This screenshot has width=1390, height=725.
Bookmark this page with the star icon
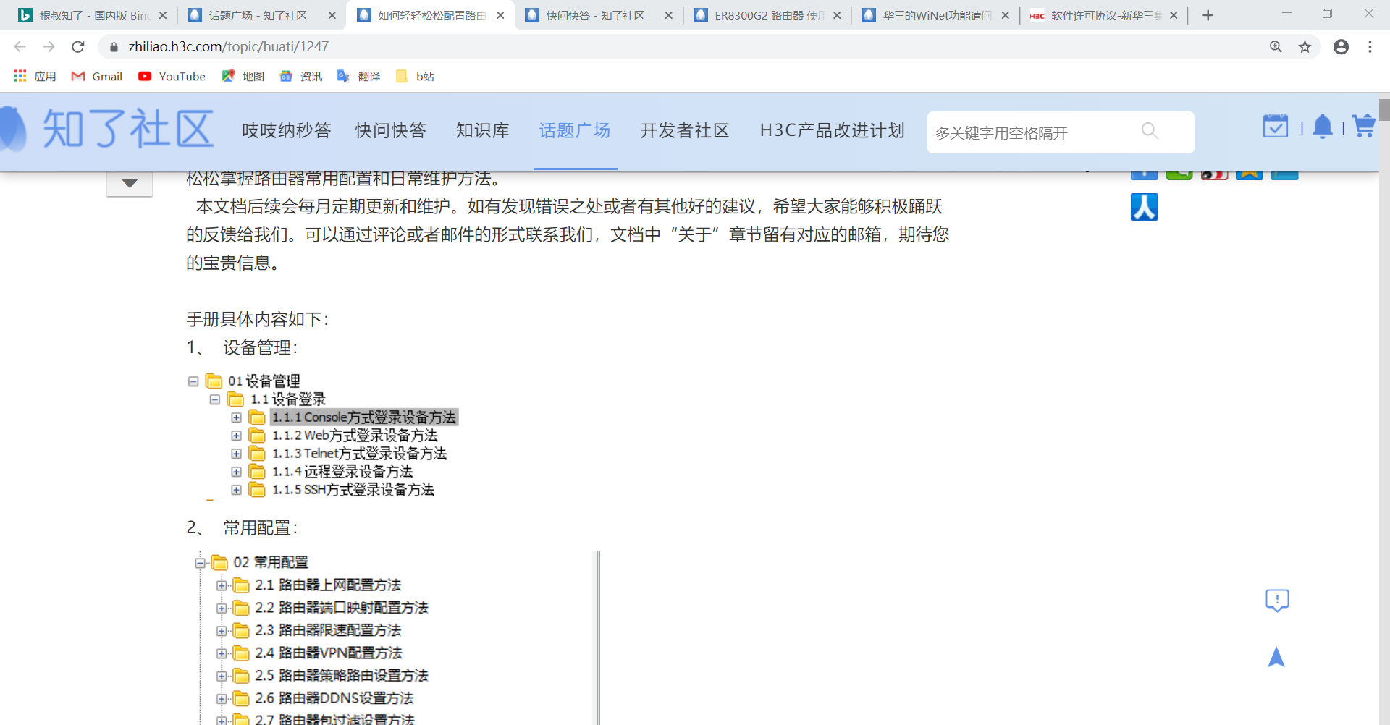point(1305,47)
